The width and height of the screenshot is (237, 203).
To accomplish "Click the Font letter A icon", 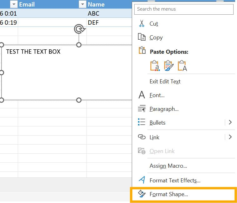I will coord(142,95).
